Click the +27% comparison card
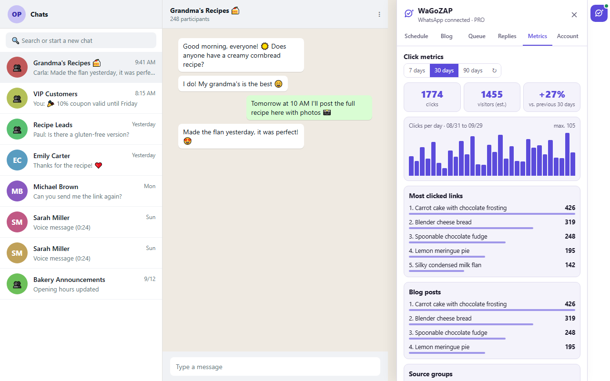Screen dimensions: 610x381 [x=552, y=97]
